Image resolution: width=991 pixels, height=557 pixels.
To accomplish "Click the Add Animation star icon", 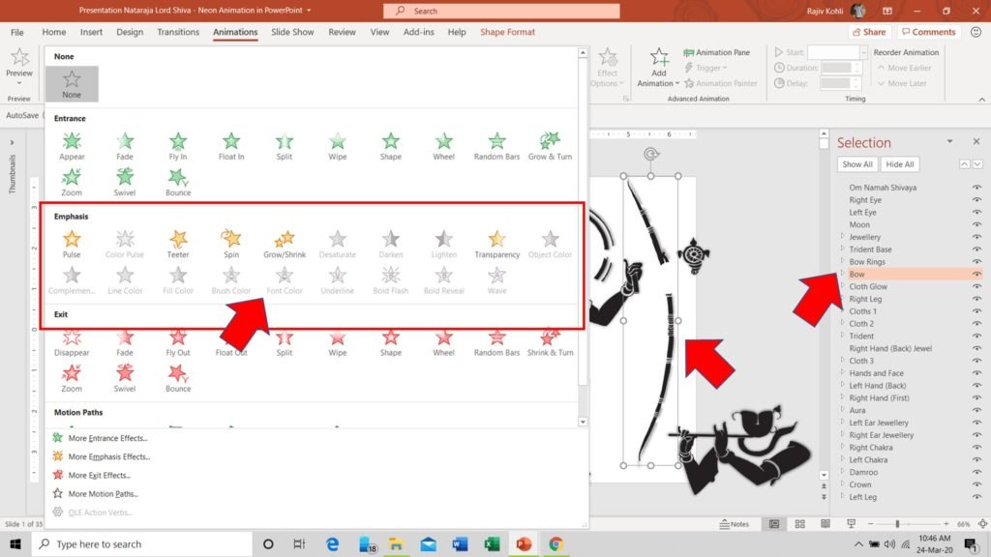I will tap(658, 58).
